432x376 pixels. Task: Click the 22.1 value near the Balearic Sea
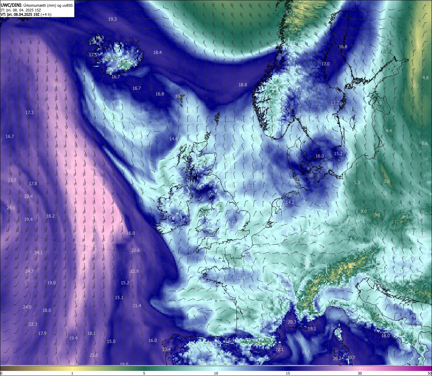(279, 350)
